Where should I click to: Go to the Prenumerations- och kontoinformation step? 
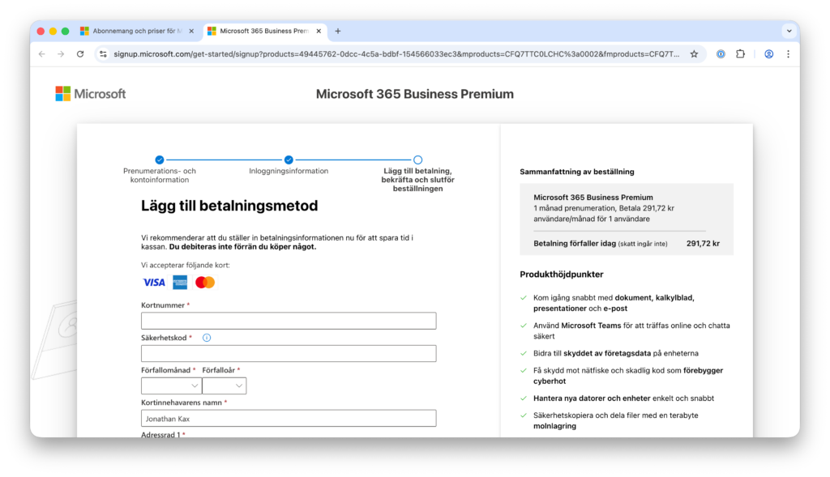click(160, 160)
